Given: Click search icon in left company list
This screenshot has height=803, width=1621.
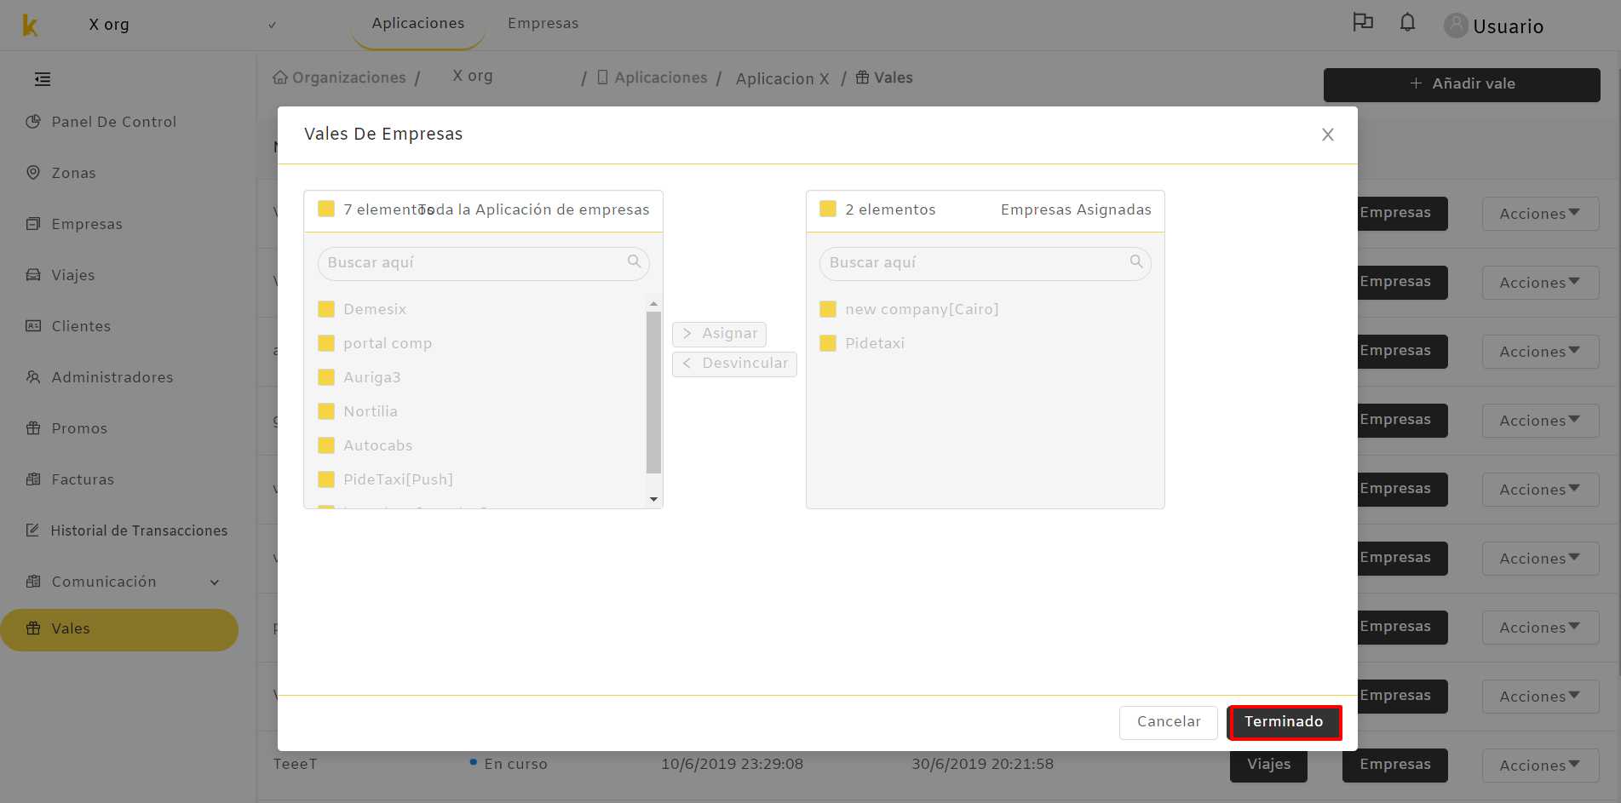Looking at the screenshot, I should 634,261.
